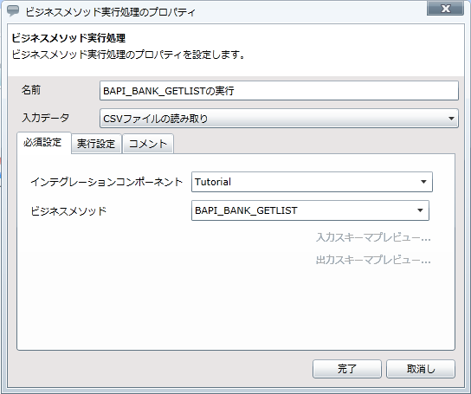Open the BAPI_BANK_GETLIST method dropdown
The width and height of the screenshot is (471, 394).
pos(310,210)
